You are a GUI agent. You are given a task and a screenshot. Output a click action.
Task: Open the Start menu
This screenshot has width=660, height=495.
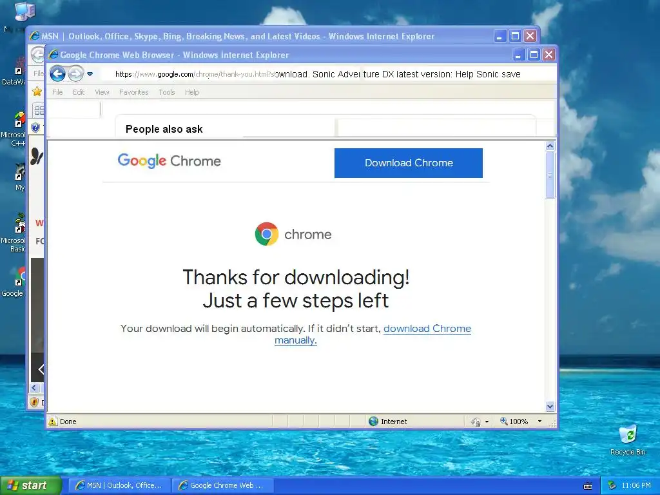pos(30,485)
